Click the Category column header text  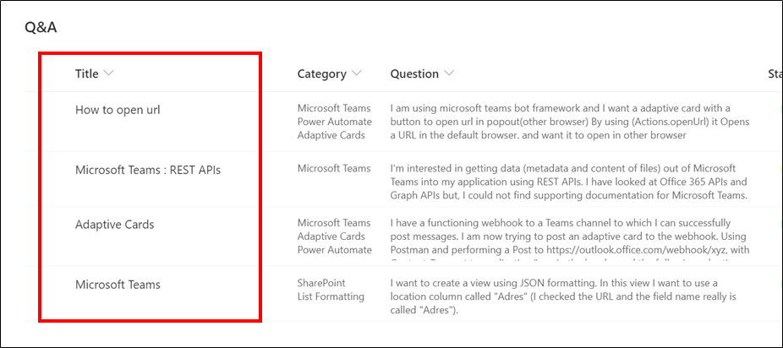[x=322, y=73]
